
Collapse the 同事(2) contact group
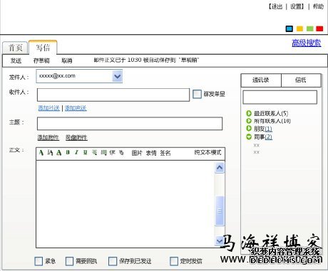tap(249, 137)
